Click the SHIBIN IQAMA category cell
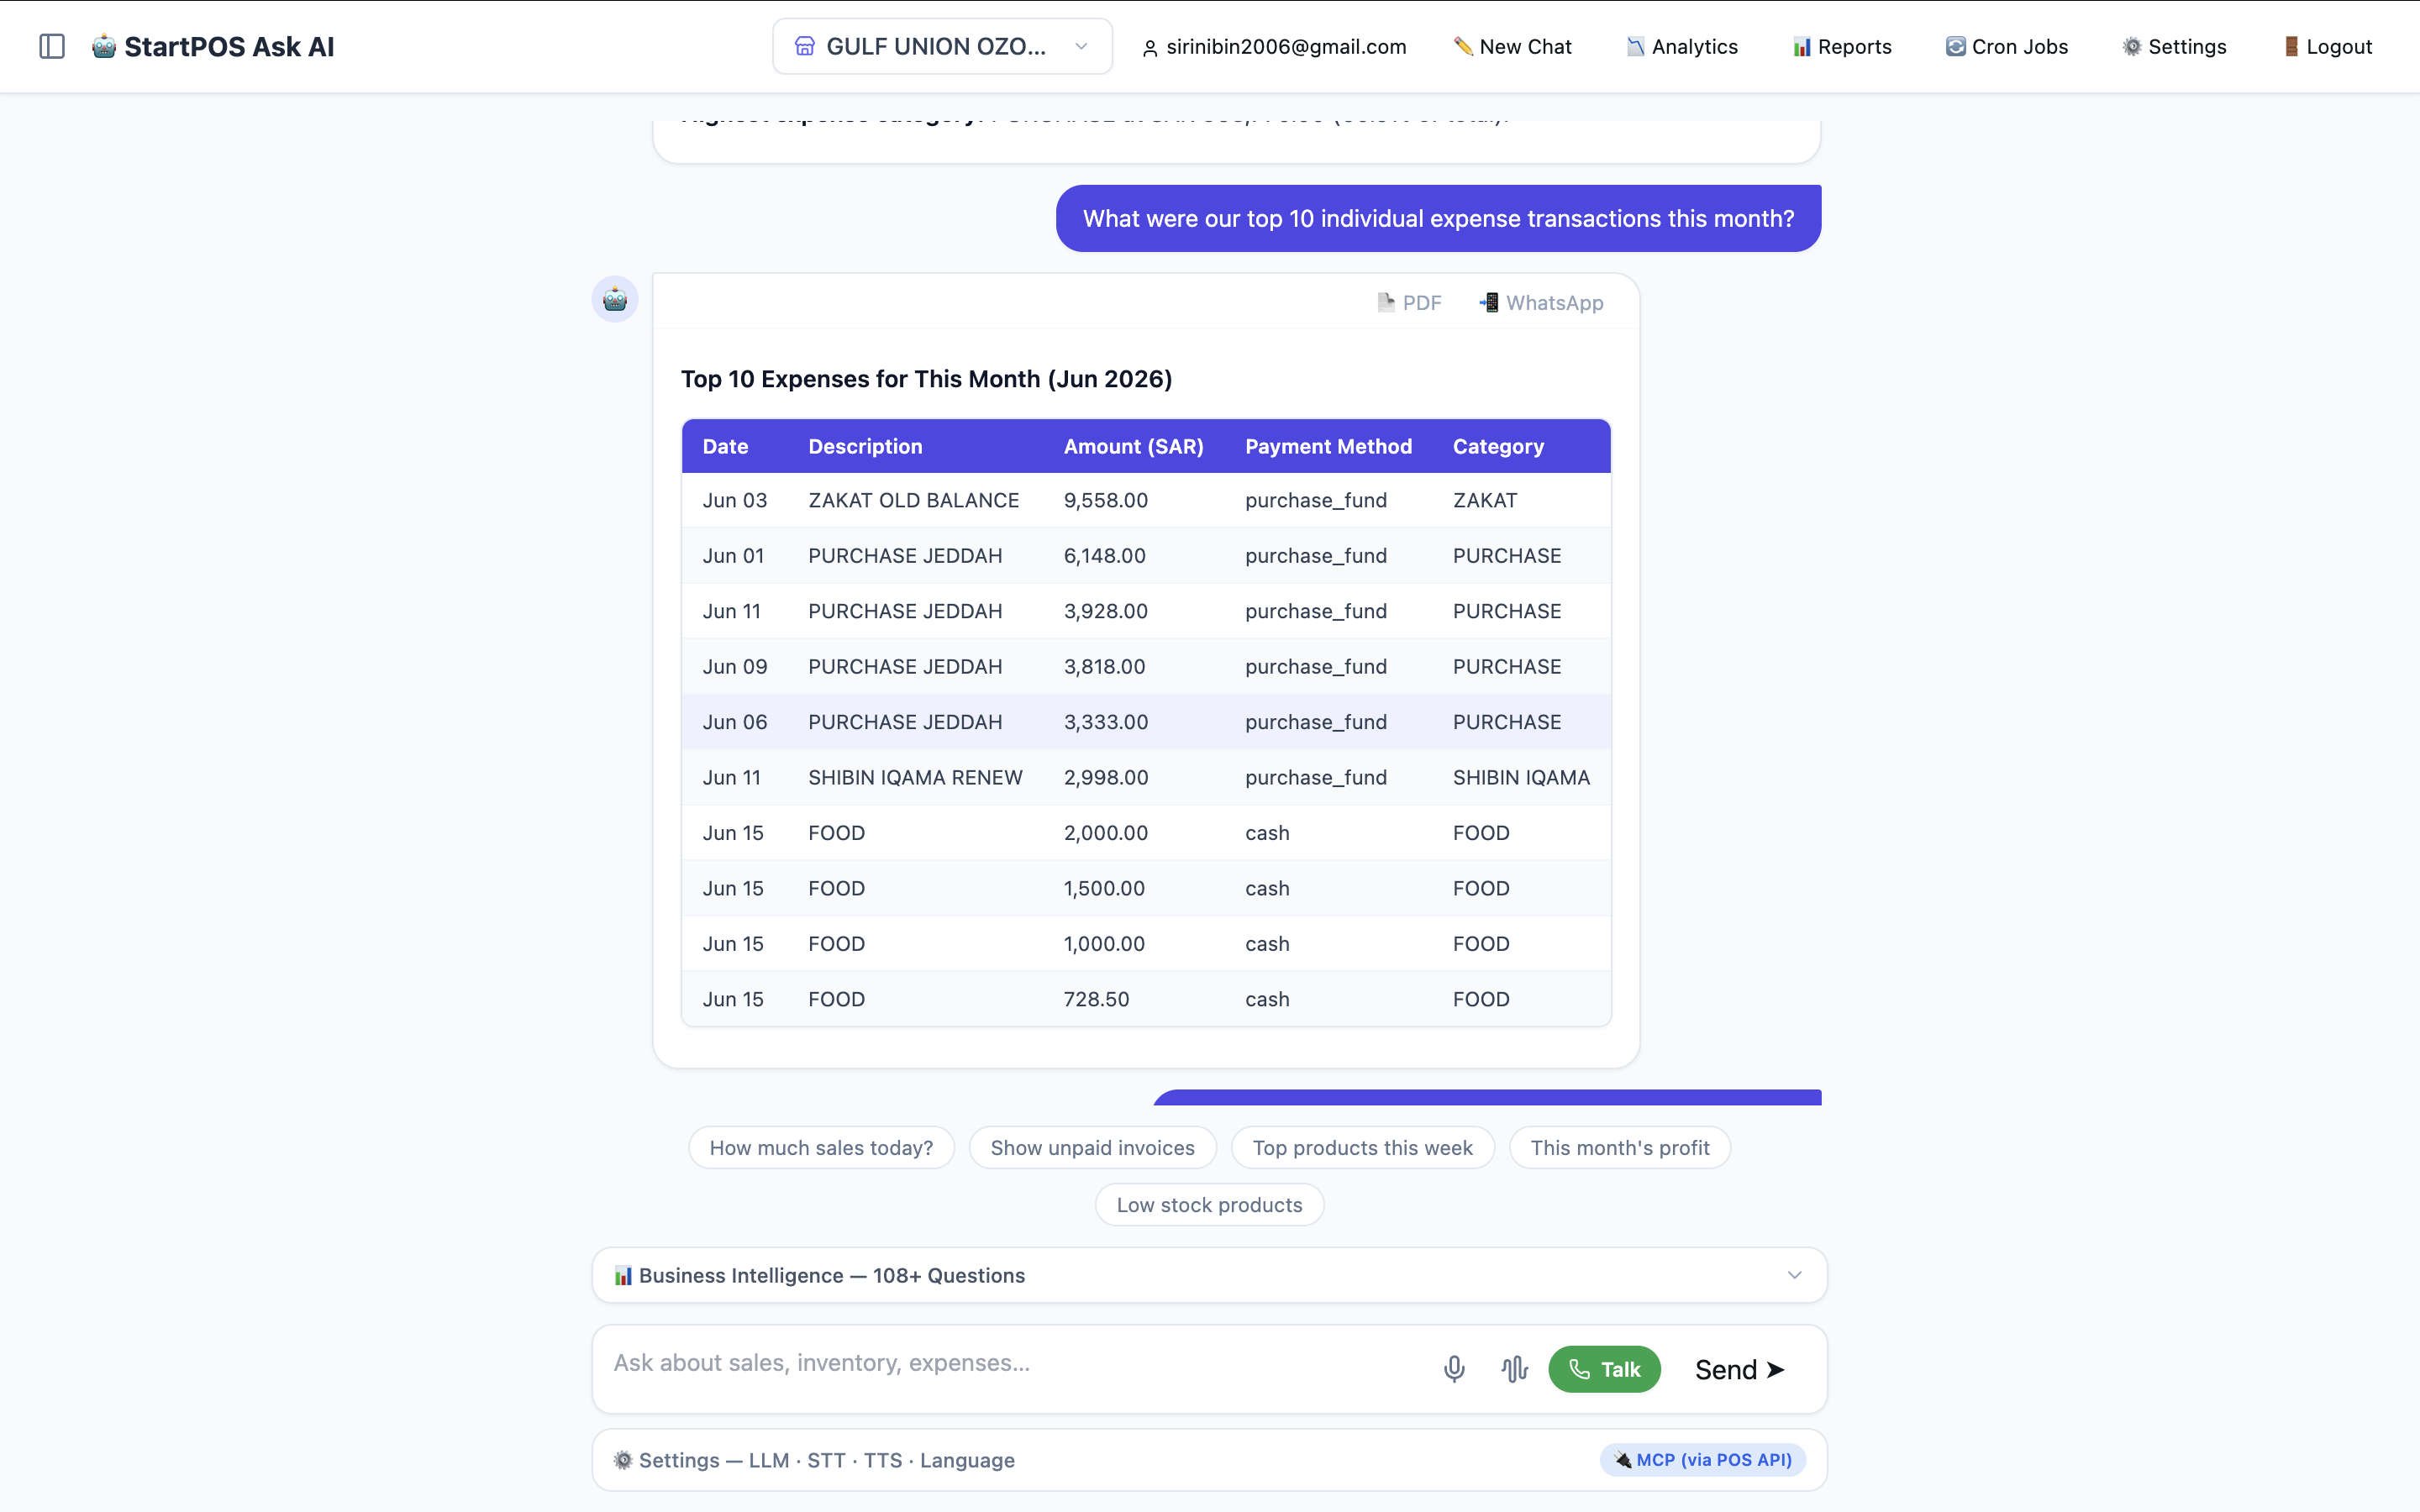 point(1520,778)
